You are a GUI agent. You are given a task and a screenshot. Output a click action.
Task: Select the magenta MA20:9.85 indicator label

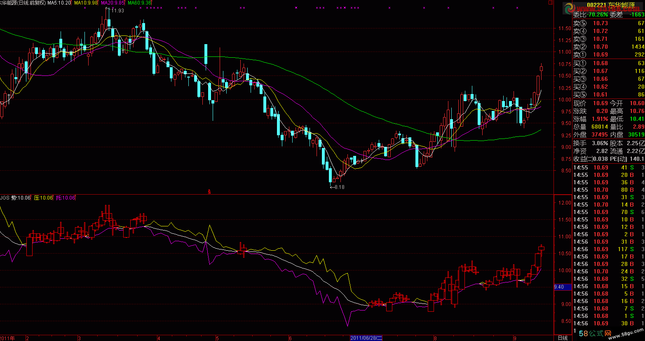(x=113, y=2)
